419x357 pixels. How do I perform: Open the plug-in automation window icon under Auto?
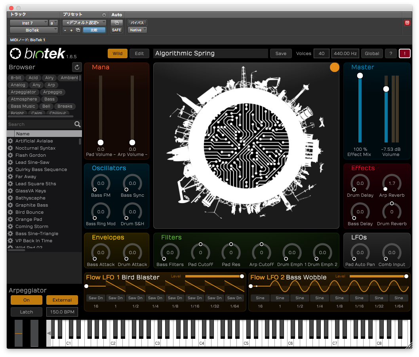pyautogui.click(x=117, y=23)
